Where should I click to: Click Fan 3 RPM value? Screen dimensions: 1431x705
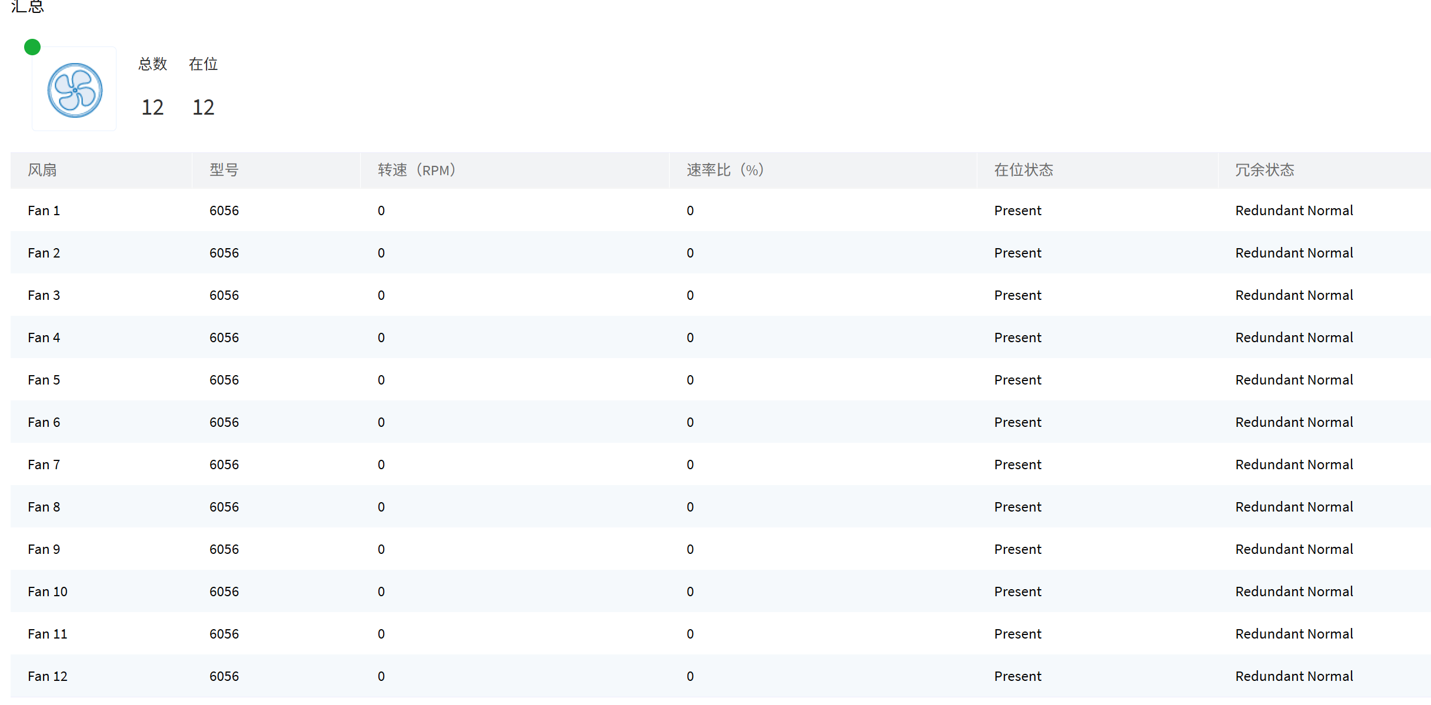(381, 295)
